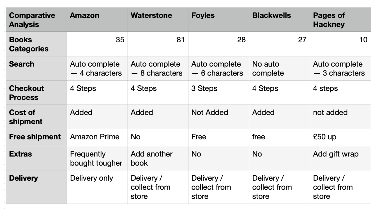Select the Comparative Analysis header cell
The height and width of the screenshot is (212, 378).
(x=36, y=20)
